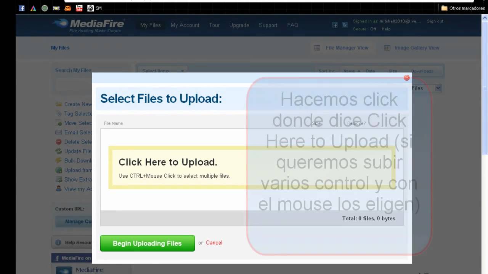The width and height of the screenshot is (488, 274).
Task: Click the Bulk-Download lightning icon
Action: pyautogui.click(x=59, y=161)
